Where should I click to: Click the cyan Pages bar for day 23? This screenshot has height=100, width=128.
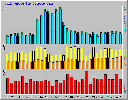tap(91, 40)
